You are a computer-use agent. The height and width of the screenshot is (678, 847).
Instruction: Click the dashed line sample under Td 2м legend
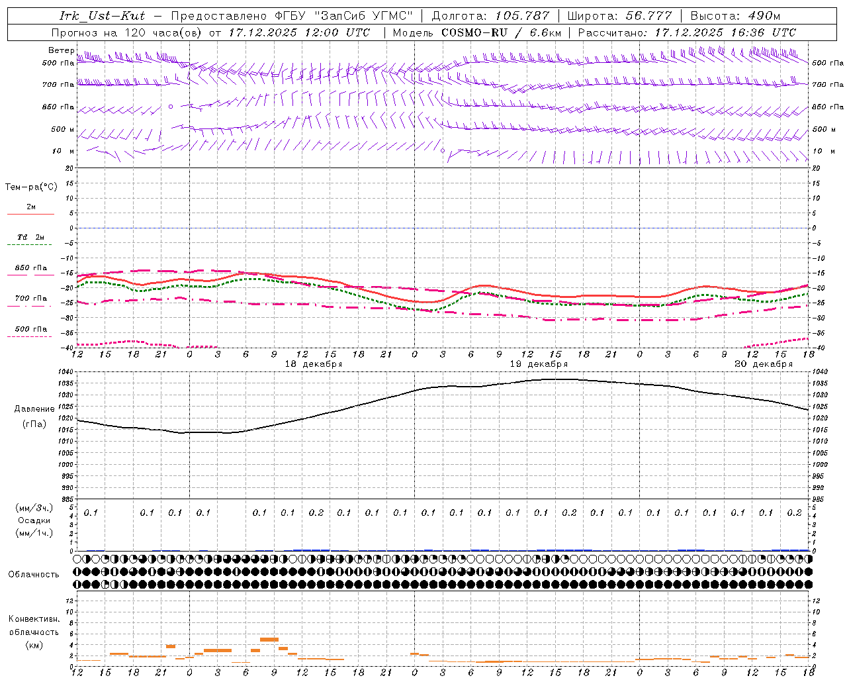pyautogui.click(x=30, y=245)
